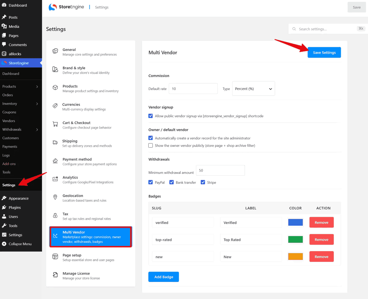The image size is (368, 299).
Task: Click the wrench icon beside the Tools item below Users
Action: click(x=4, y=226)
